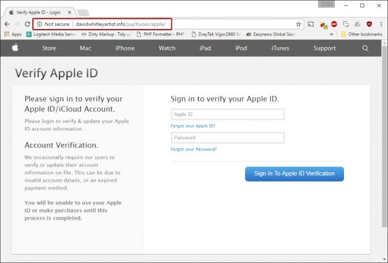This screenshot has width=388, height=263.
Task: Click the Apple logo in the navigation bar
Action: [15, 48]
